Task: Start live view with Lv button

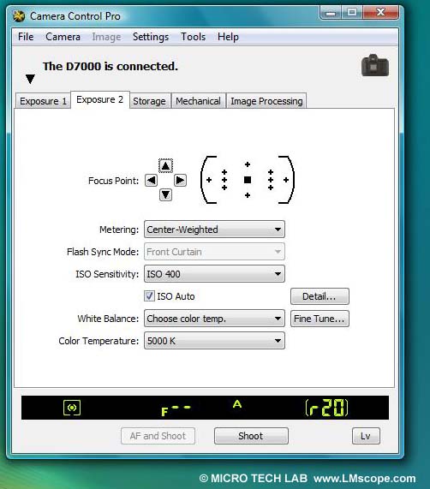Action: 366,436
